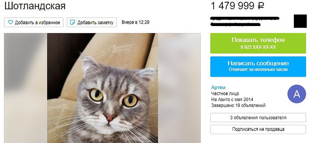This screenshot has height=143, width=312.
Task: Click the redacted text beside price
Action: pyautogui.click(x=245, y=21)
